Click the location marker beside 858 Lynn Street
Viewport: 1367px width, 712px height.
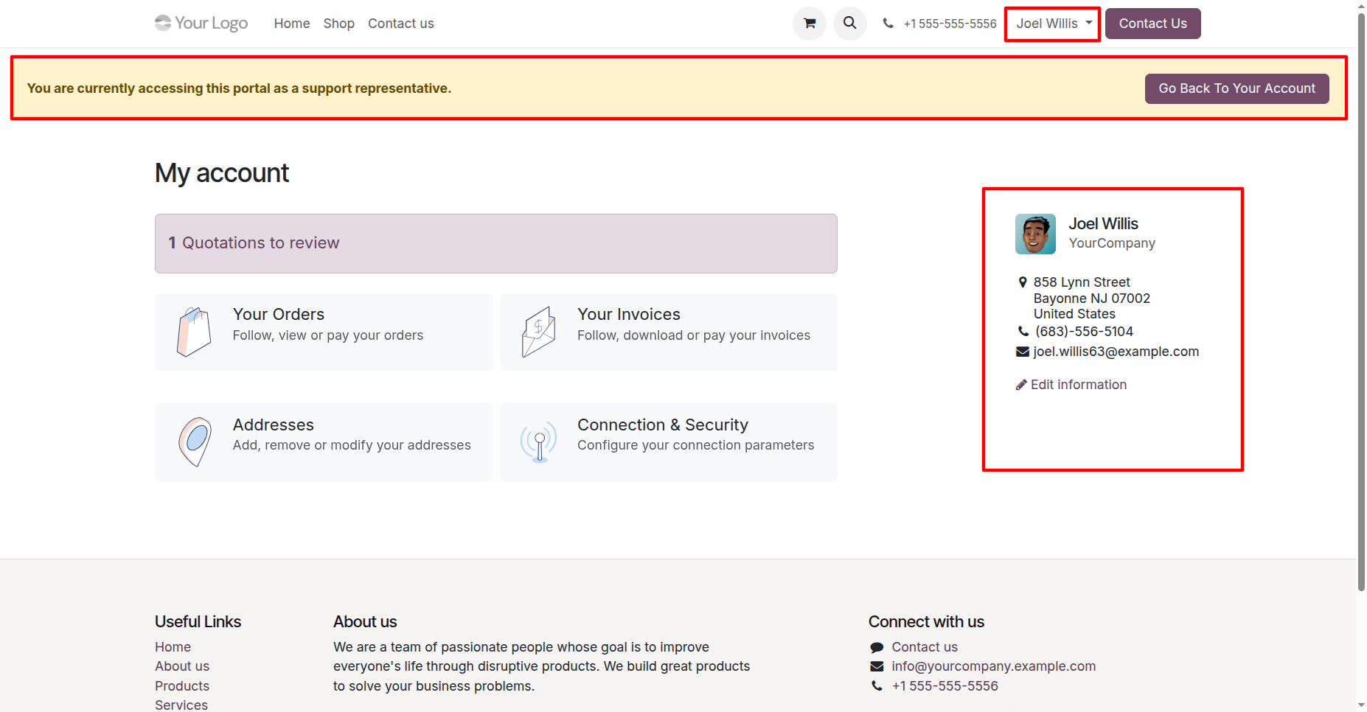pyautogui.click(x=1023, y=282)
